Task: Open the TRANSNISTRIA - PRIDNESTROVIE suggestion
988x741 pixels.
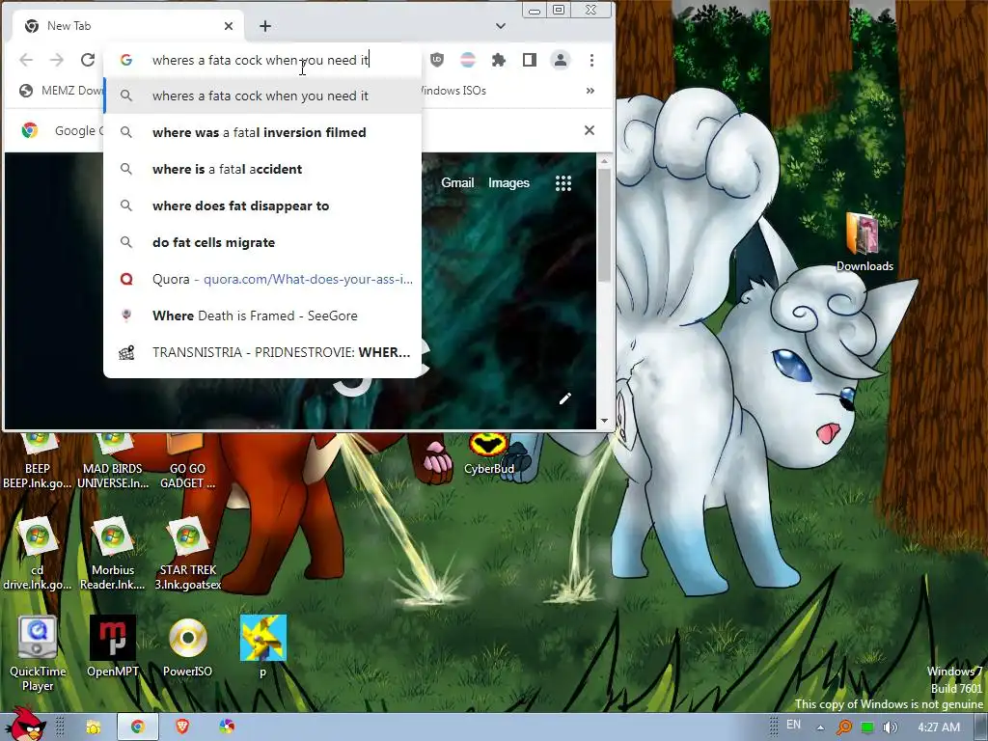Action: click(x=262, y=352)
